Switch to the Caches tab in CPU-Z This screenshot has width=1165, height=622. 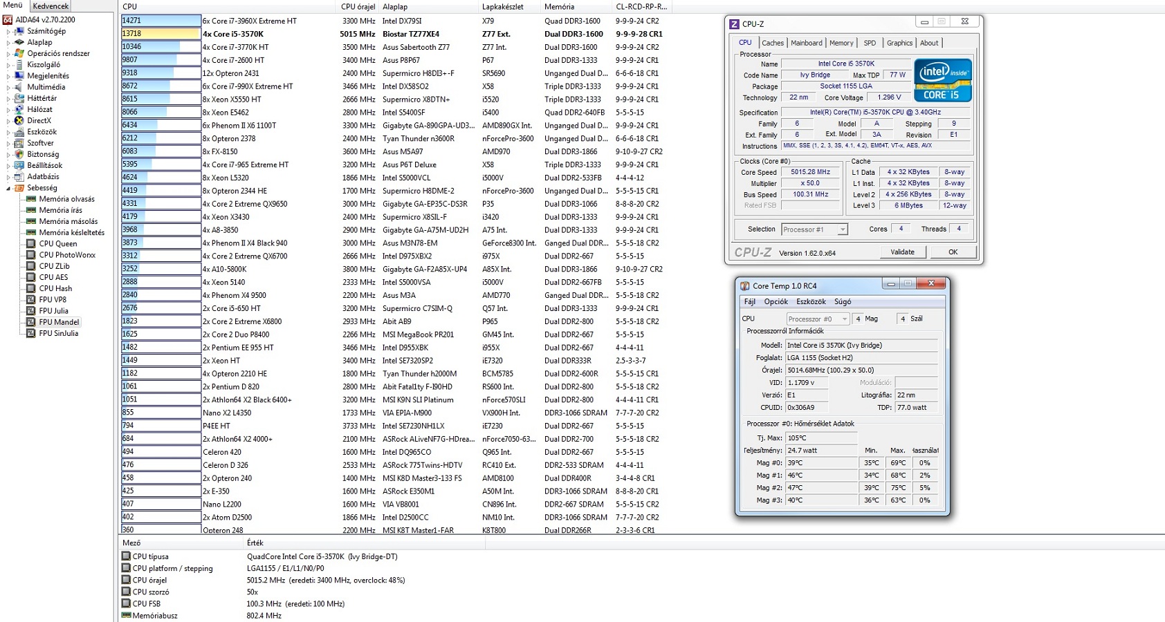(773, 43)
